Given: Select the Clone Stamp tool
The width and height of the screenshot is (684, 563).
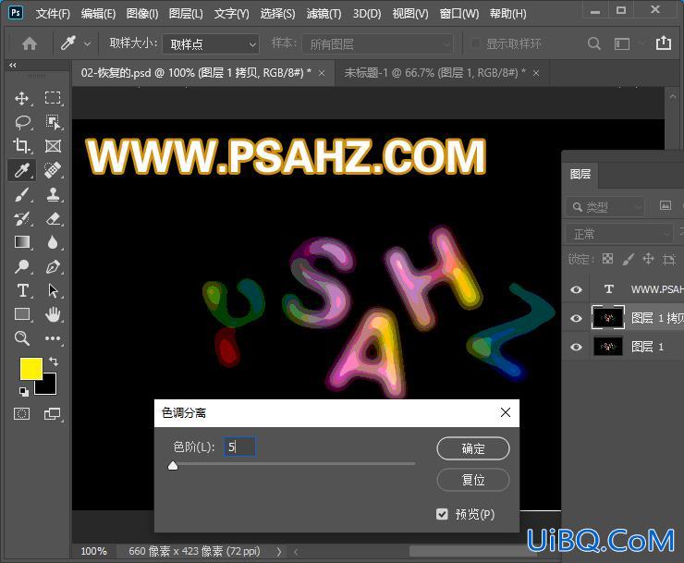Looking at the screenshot, I should click(x=53, y=194).
